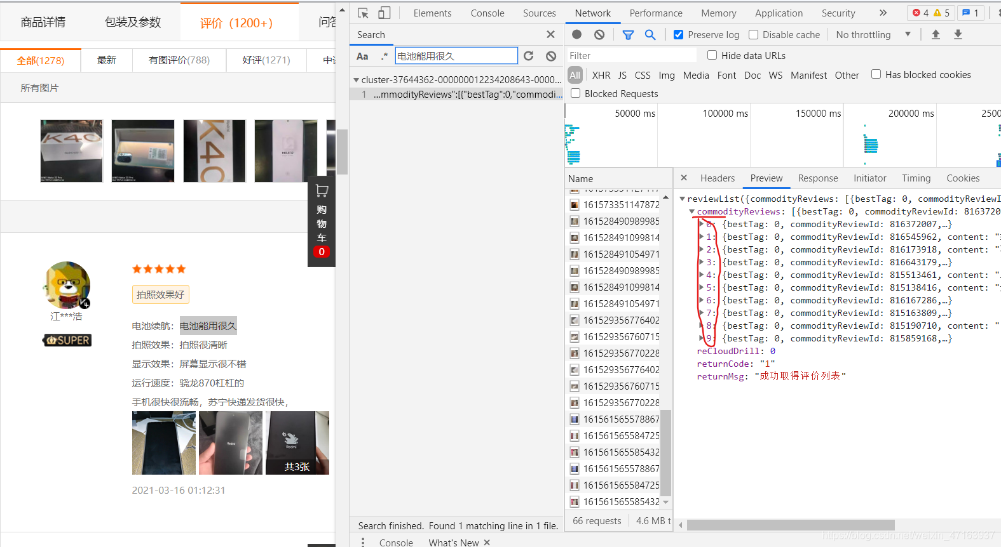
Task: Expand review item 6 with ID 816167286
Action: tap(702, 300)
